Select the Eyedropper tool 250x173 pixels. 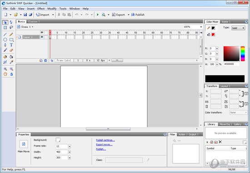coord(11,62)
